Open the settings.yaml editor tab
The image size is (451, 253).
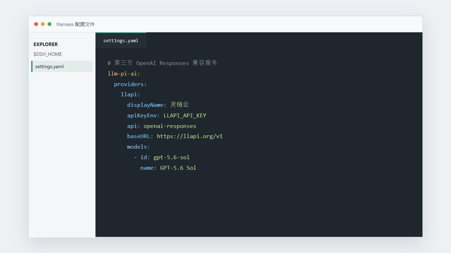click(x=121, y=40)
